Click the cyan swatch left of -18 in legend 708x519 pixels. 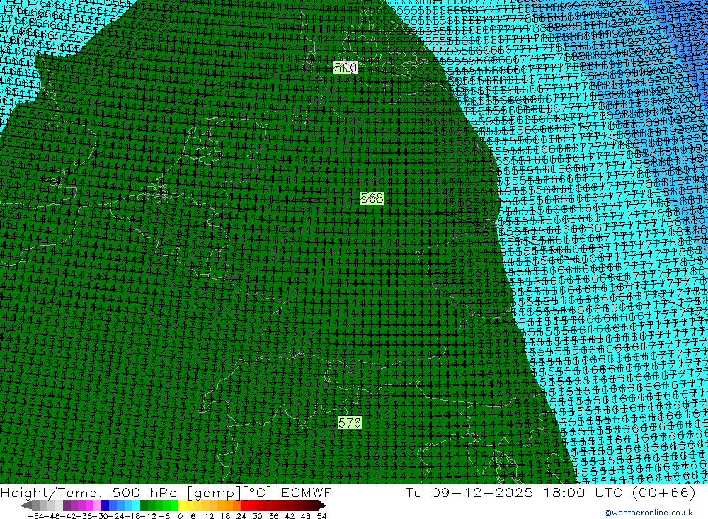click(136, 506)
